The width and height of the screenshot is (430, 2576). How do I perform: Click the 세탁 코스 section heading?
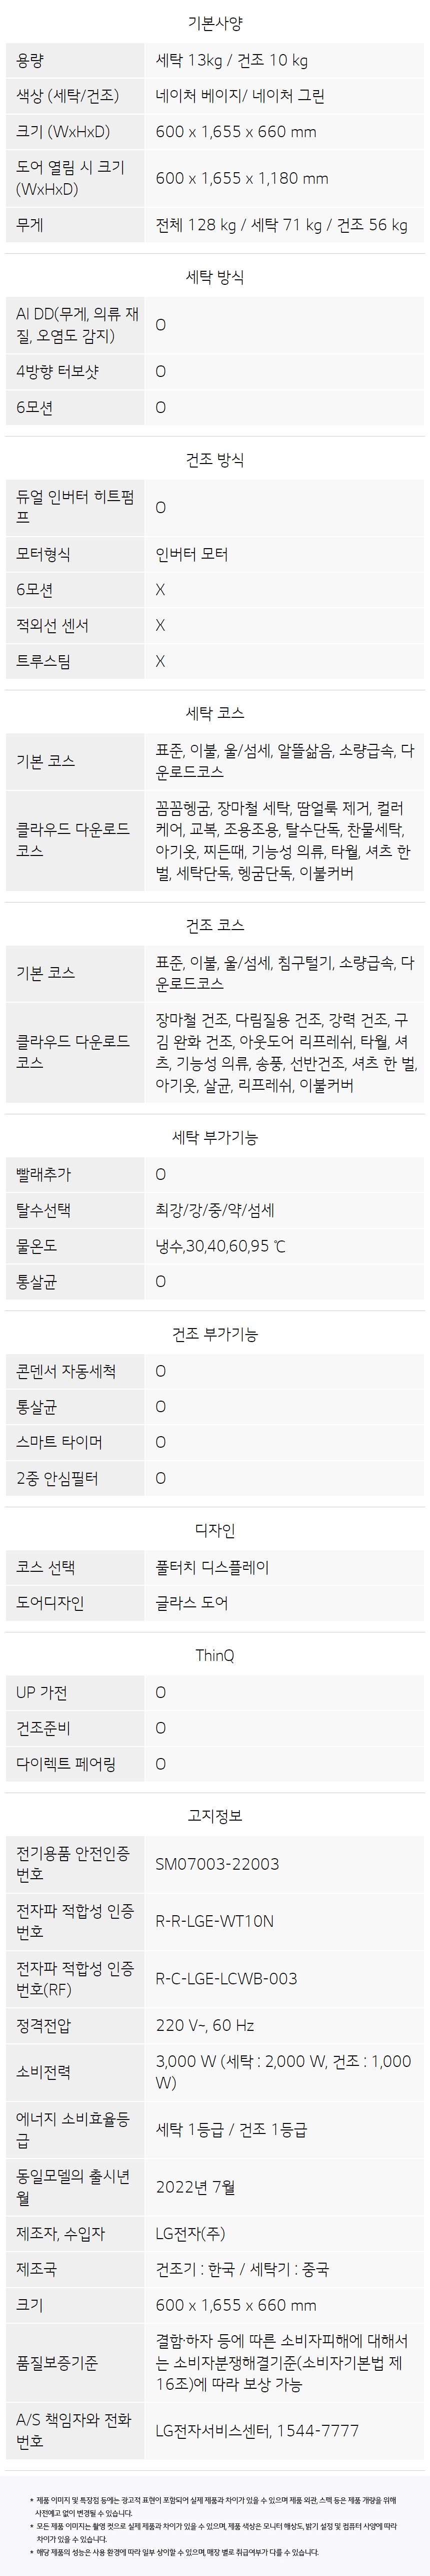pos(214,713)
